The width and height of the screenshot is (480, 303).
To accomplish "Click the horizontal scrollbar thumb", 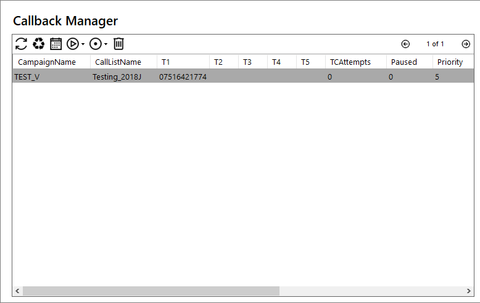I will (x=151, y=291).
